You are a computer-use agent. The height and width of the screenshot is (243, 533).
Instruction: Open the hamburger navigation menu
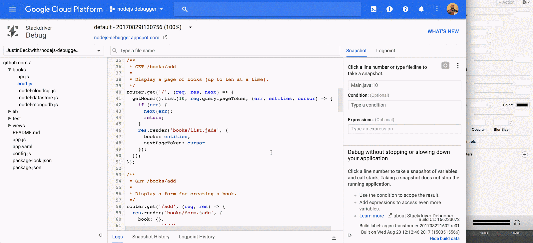pos(13,9)
